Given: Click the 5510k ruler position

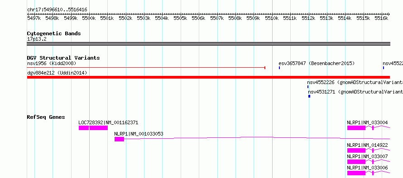Looking at the screenshot, I should tap(272, 18).
